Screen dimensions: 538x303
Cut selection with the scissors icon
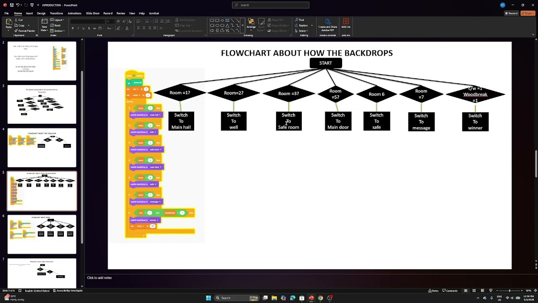click(18, 20)
